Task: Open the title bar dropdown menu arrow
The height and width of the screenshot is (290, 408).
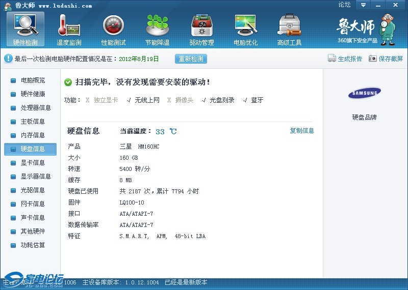Action: pyautogui.click(x=363, y=5)
